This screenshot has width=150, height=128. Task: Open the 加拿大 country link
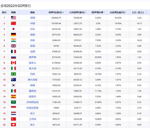tap(32, 63)
